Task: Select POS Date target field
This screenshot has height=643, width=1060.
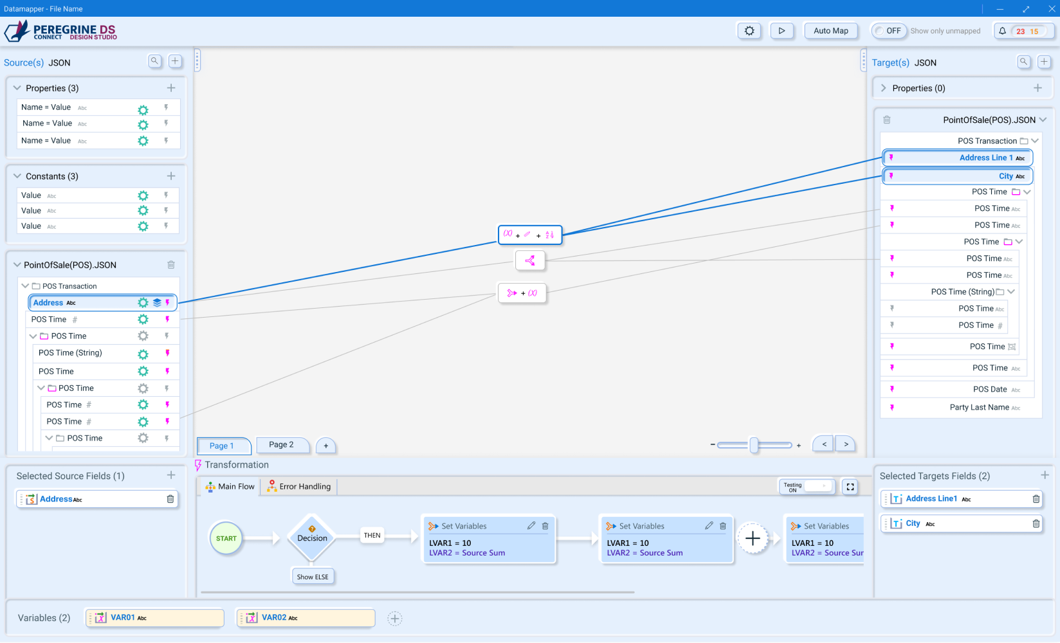Action: [957, 390]
